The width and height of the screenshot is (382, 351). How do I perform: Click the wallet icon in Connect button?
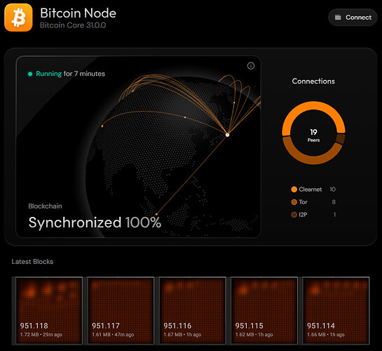338,18
